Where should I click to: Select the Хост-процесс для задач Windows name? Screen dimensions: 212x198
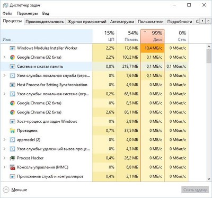click(x=47, y=121)
